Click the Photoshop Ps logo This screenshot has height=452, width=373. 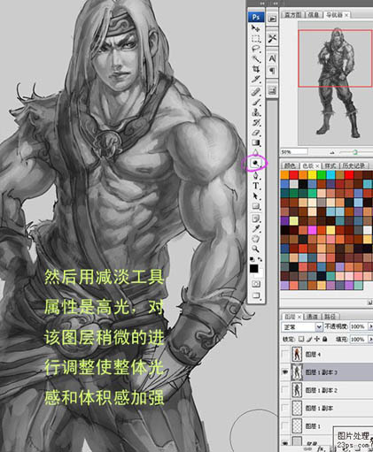pyautogui.click(x=256, y=17)
